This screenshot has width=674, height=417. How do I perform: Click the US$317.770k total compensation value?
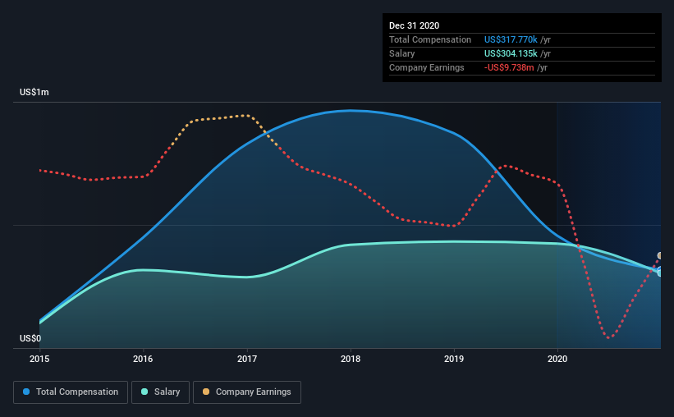pos(511,39)
